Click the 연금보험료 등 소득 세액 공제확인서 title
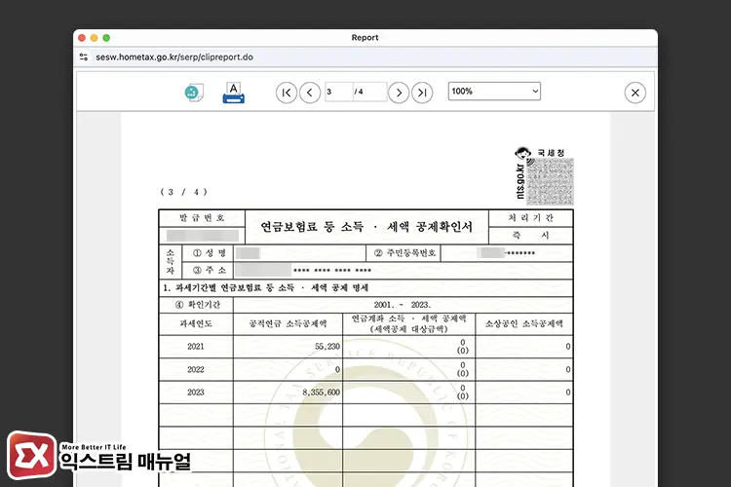The image size is (731, 487). click(x=366, y=227)
